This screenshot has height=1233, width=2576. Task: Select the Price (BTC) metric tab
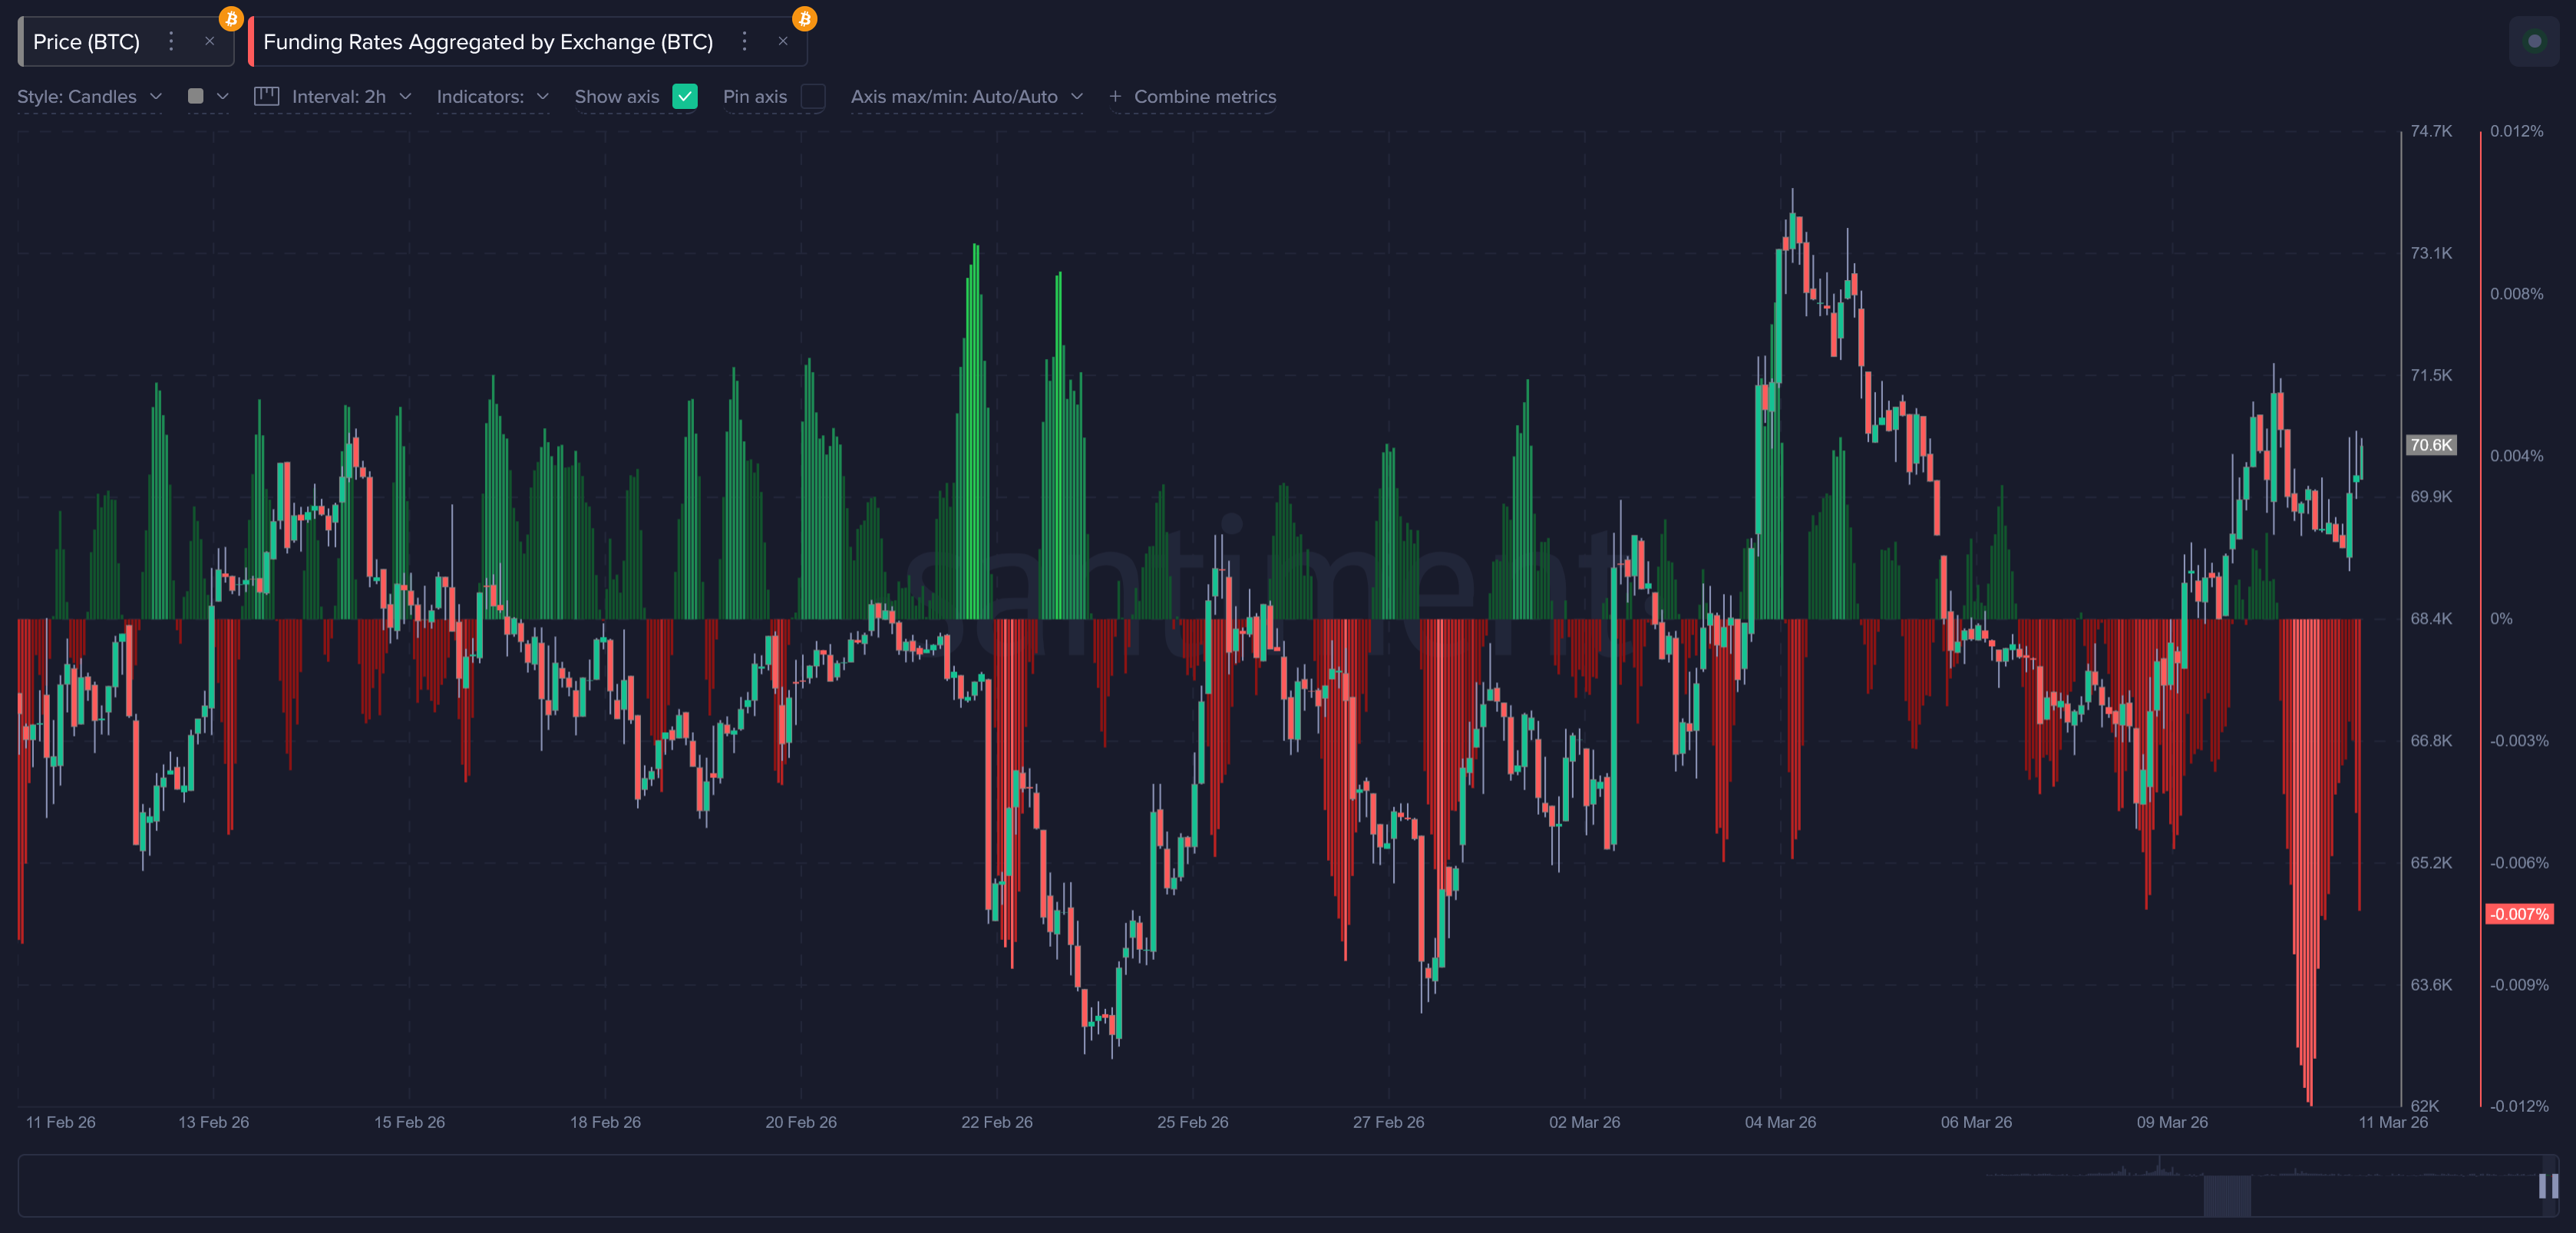(87, 41)
